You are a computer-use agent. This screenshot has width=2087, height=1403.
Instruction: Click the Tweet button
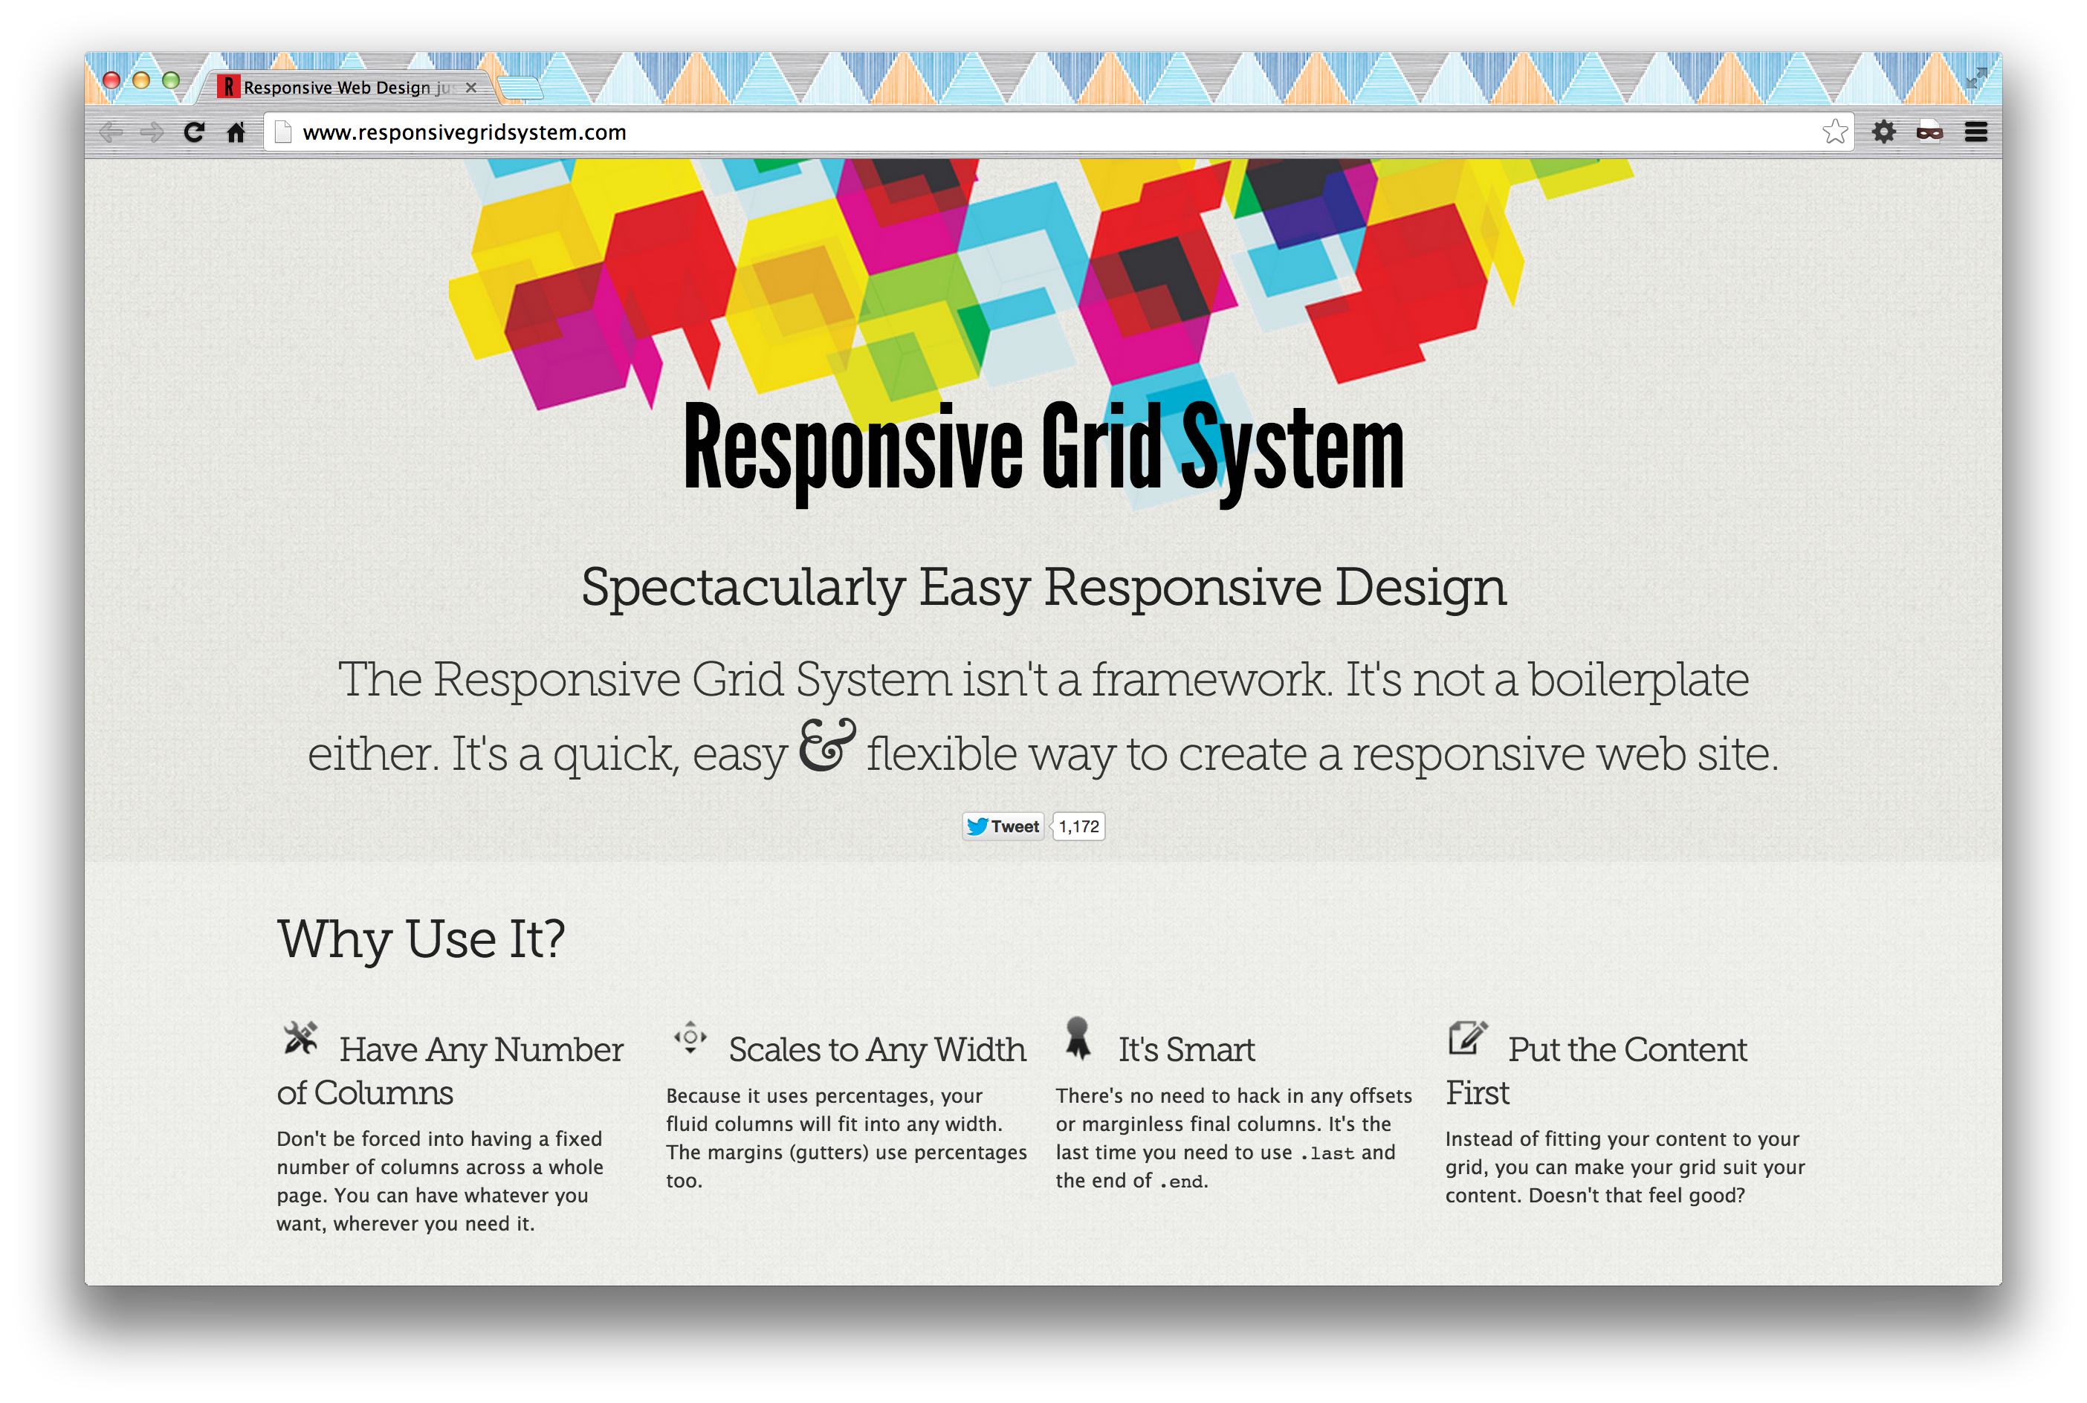(1003, 826)
